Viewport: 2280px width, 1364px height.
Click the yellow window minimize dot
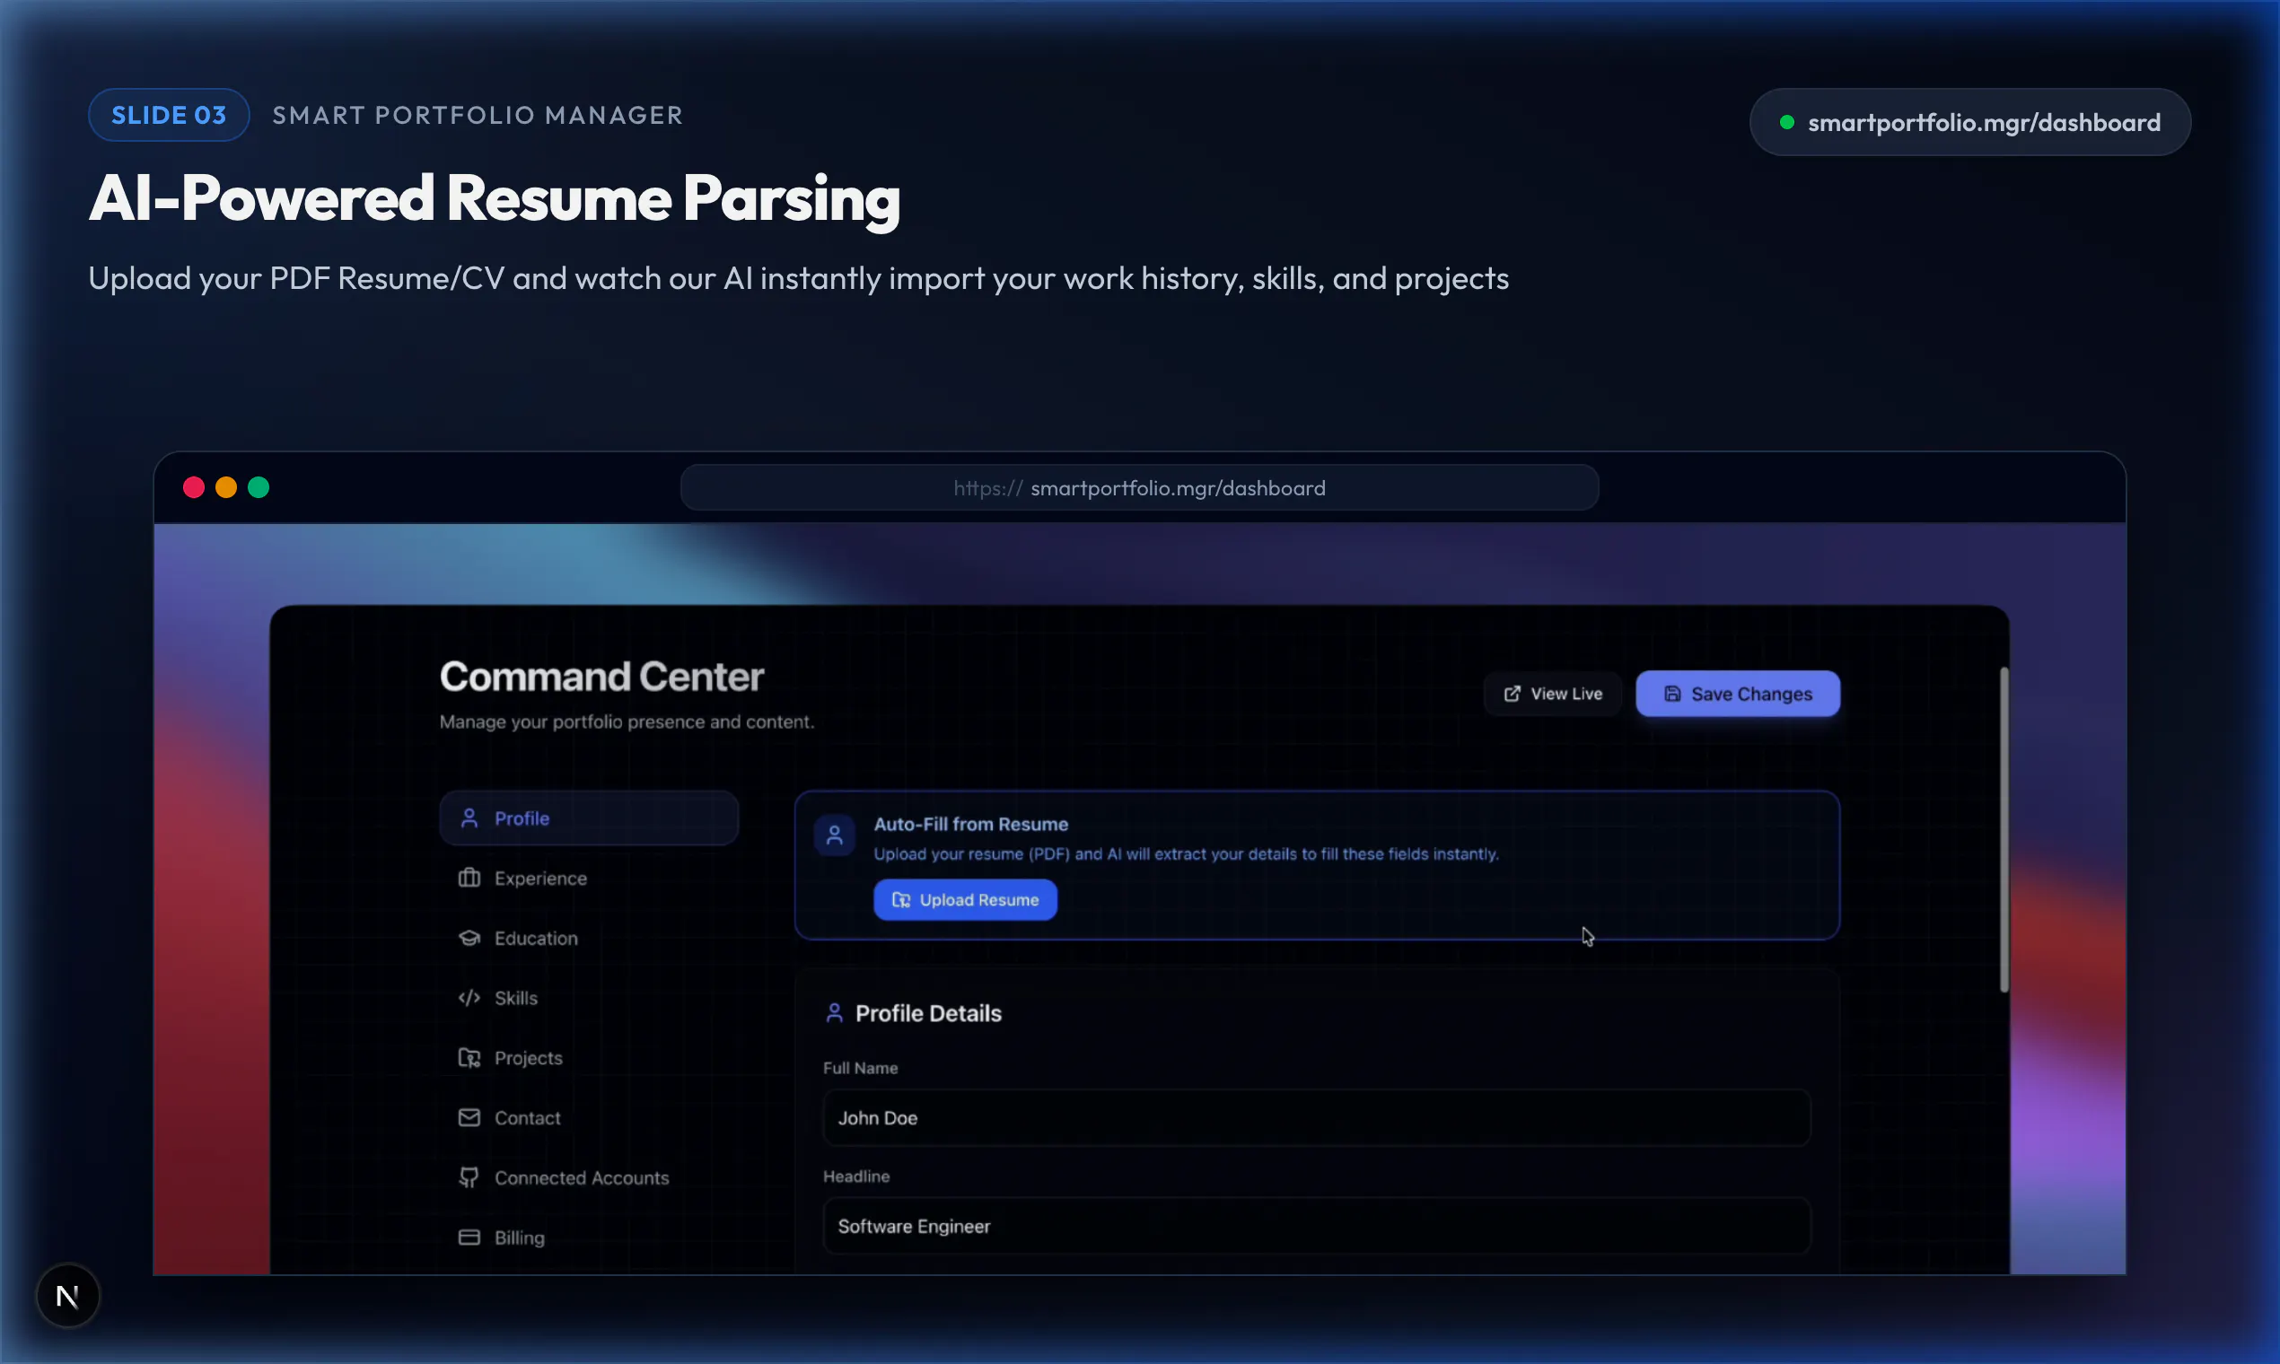(x=226, y=487)
